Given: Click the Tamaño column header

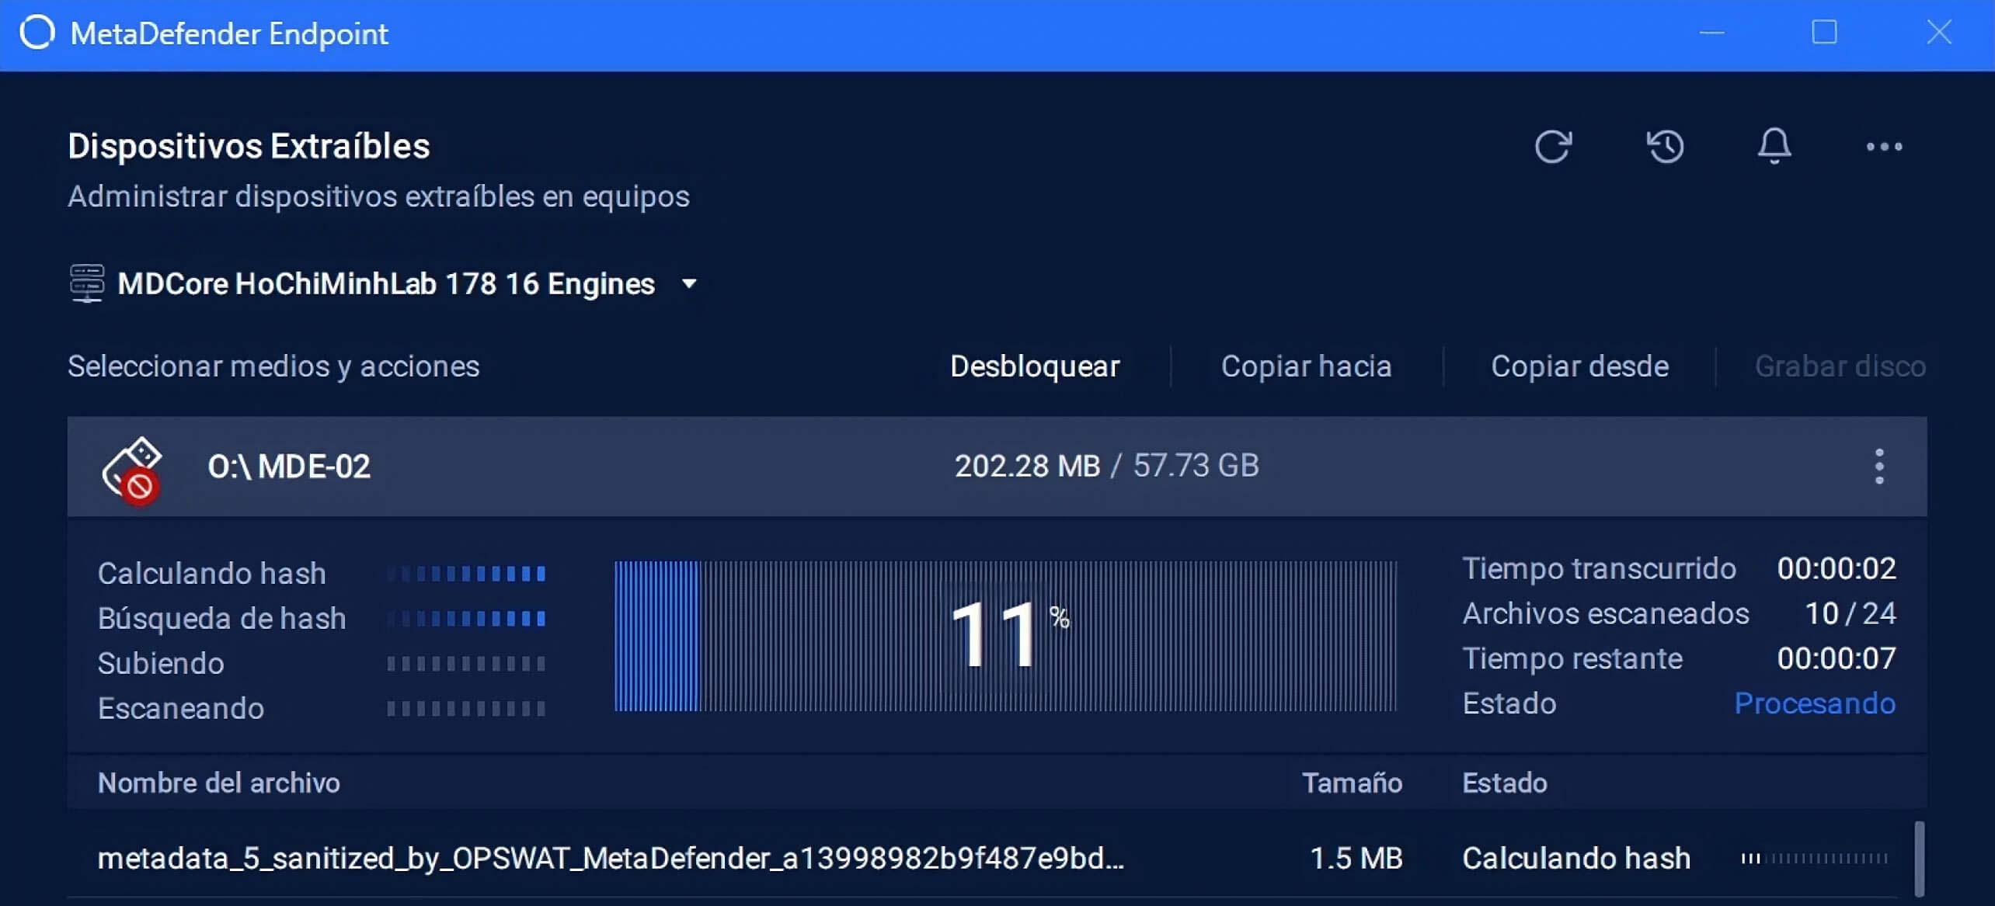Looking at the screenshot, I should click(x=1352, y=783).
